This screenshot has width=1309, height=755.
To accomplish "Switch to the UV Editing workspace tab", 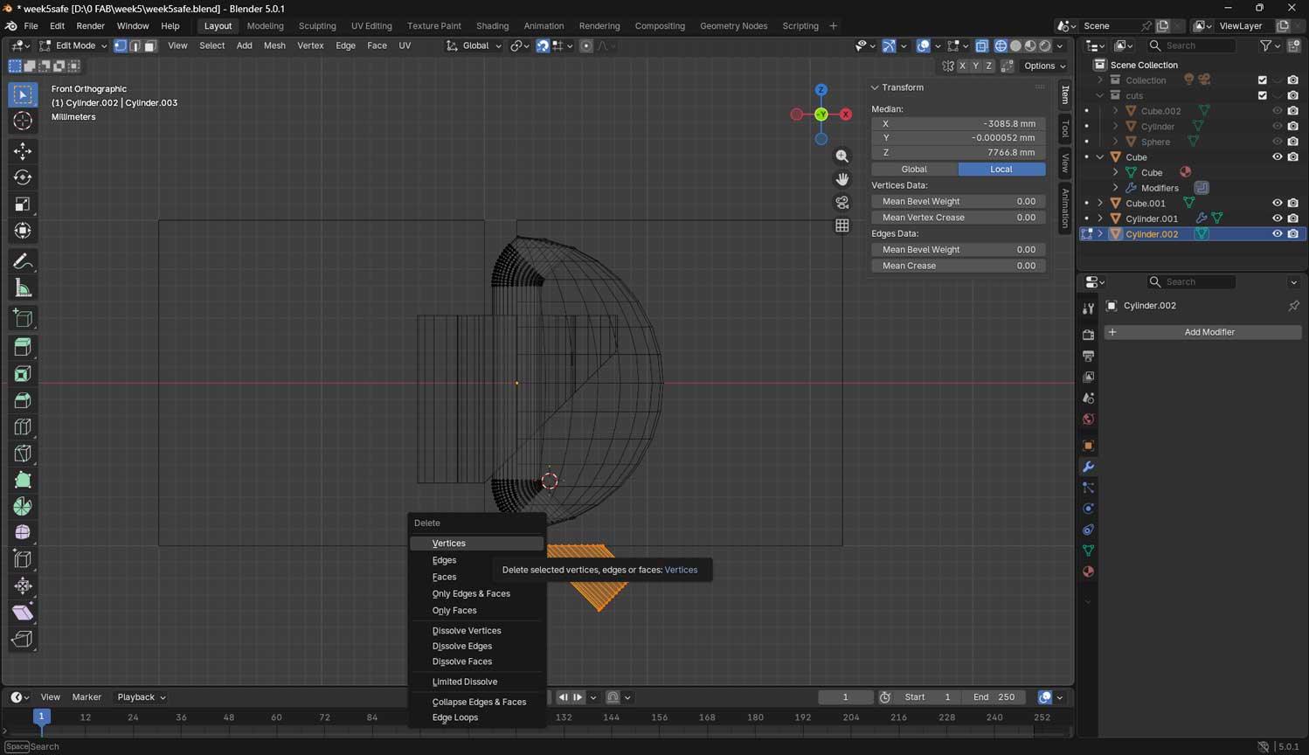I will coord(371,26).
